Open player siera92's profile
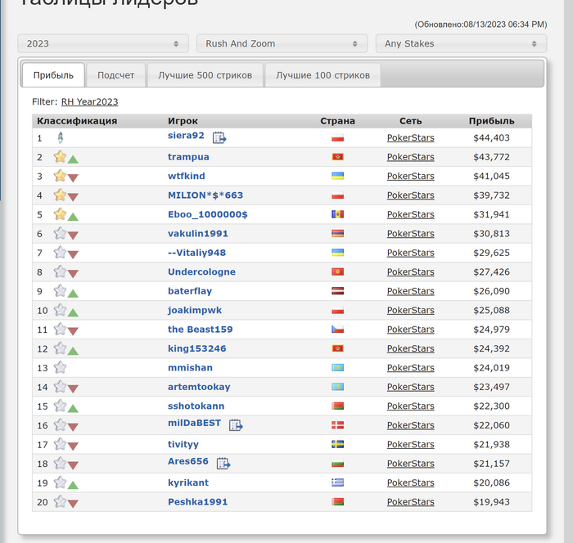Screen dimensions: 573x543 (x=186, y=136)
